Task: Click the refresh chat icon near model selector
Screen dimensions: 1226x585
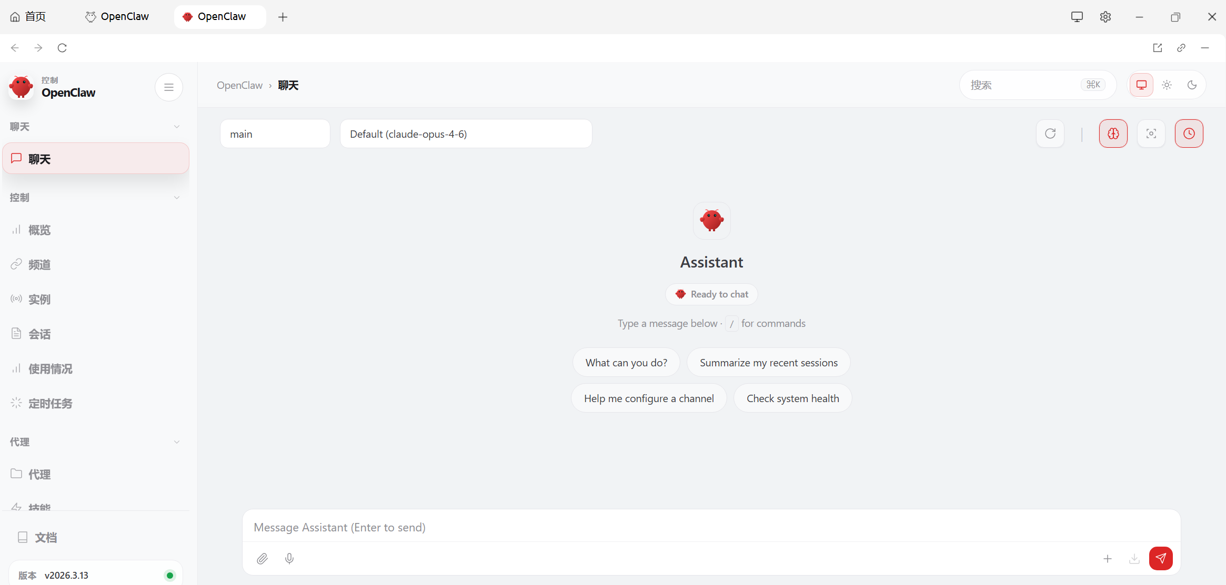Action: coord(1050,134)
